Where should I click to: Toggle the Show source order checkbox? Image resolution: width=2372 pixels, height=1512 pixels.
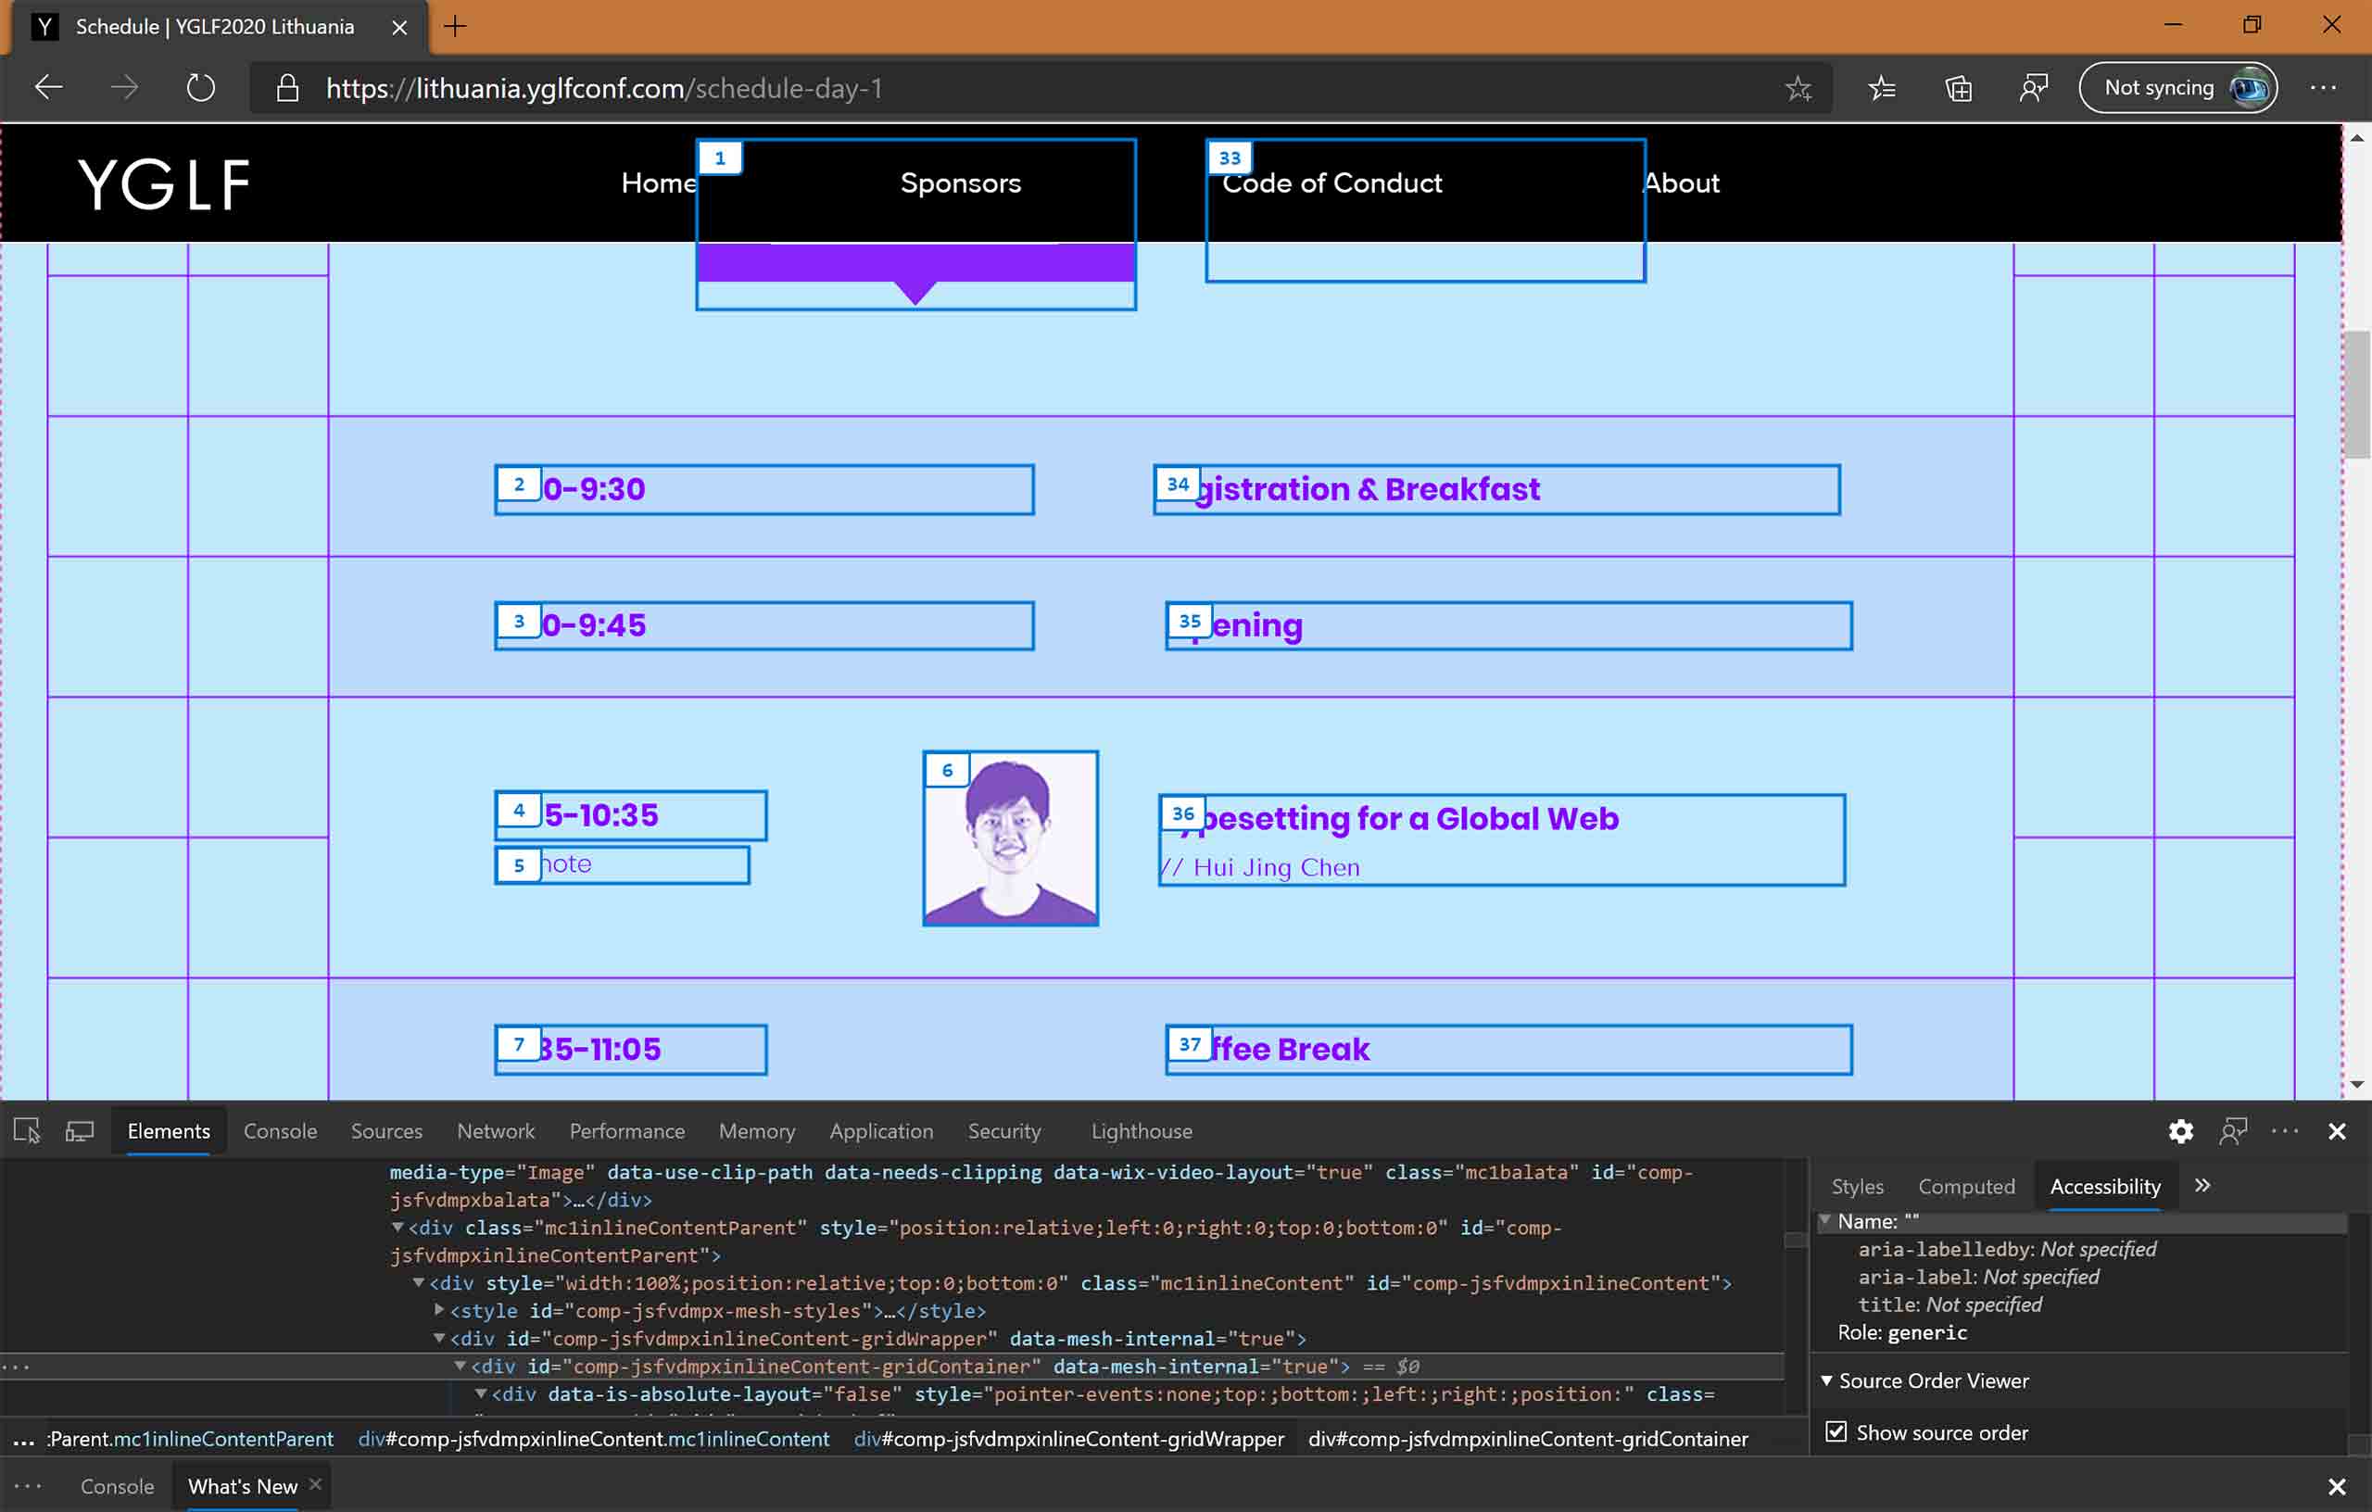[1837, 1430]
